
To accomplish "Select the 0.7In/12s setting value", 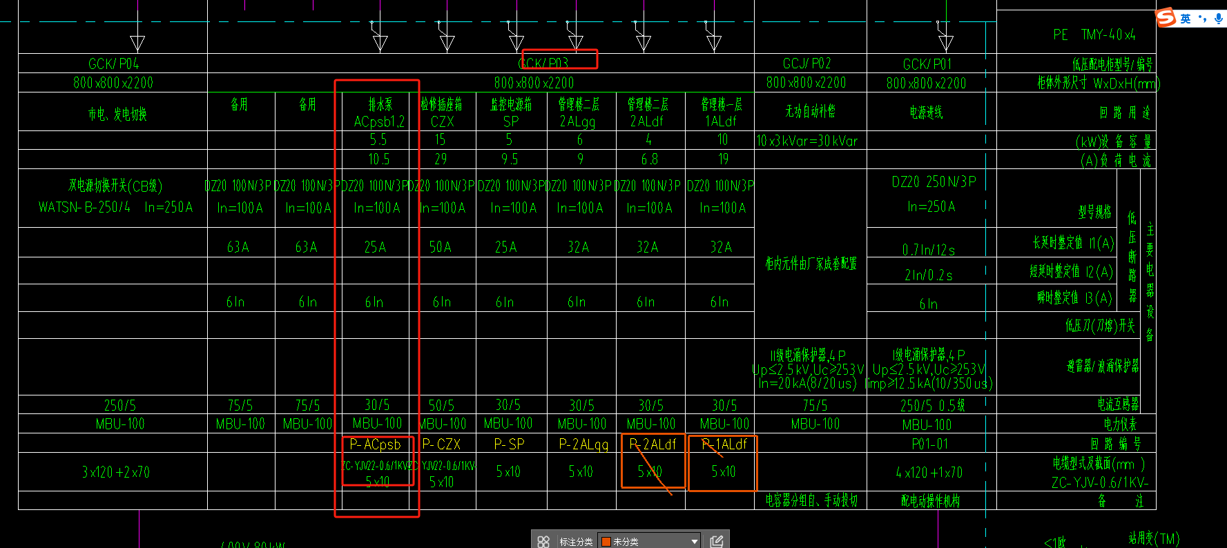I will click(929, 250).
